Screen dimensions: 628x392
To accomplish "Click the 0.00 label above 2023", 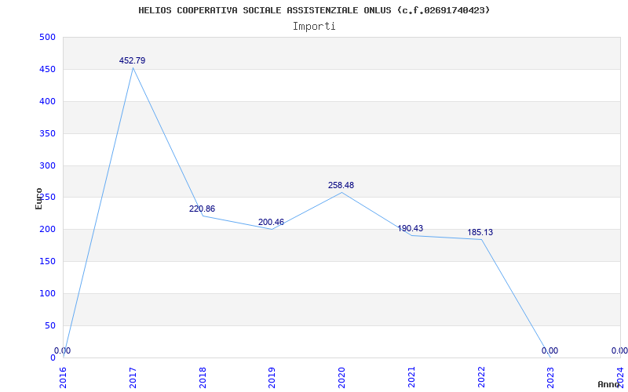I will tap(549, 350).
